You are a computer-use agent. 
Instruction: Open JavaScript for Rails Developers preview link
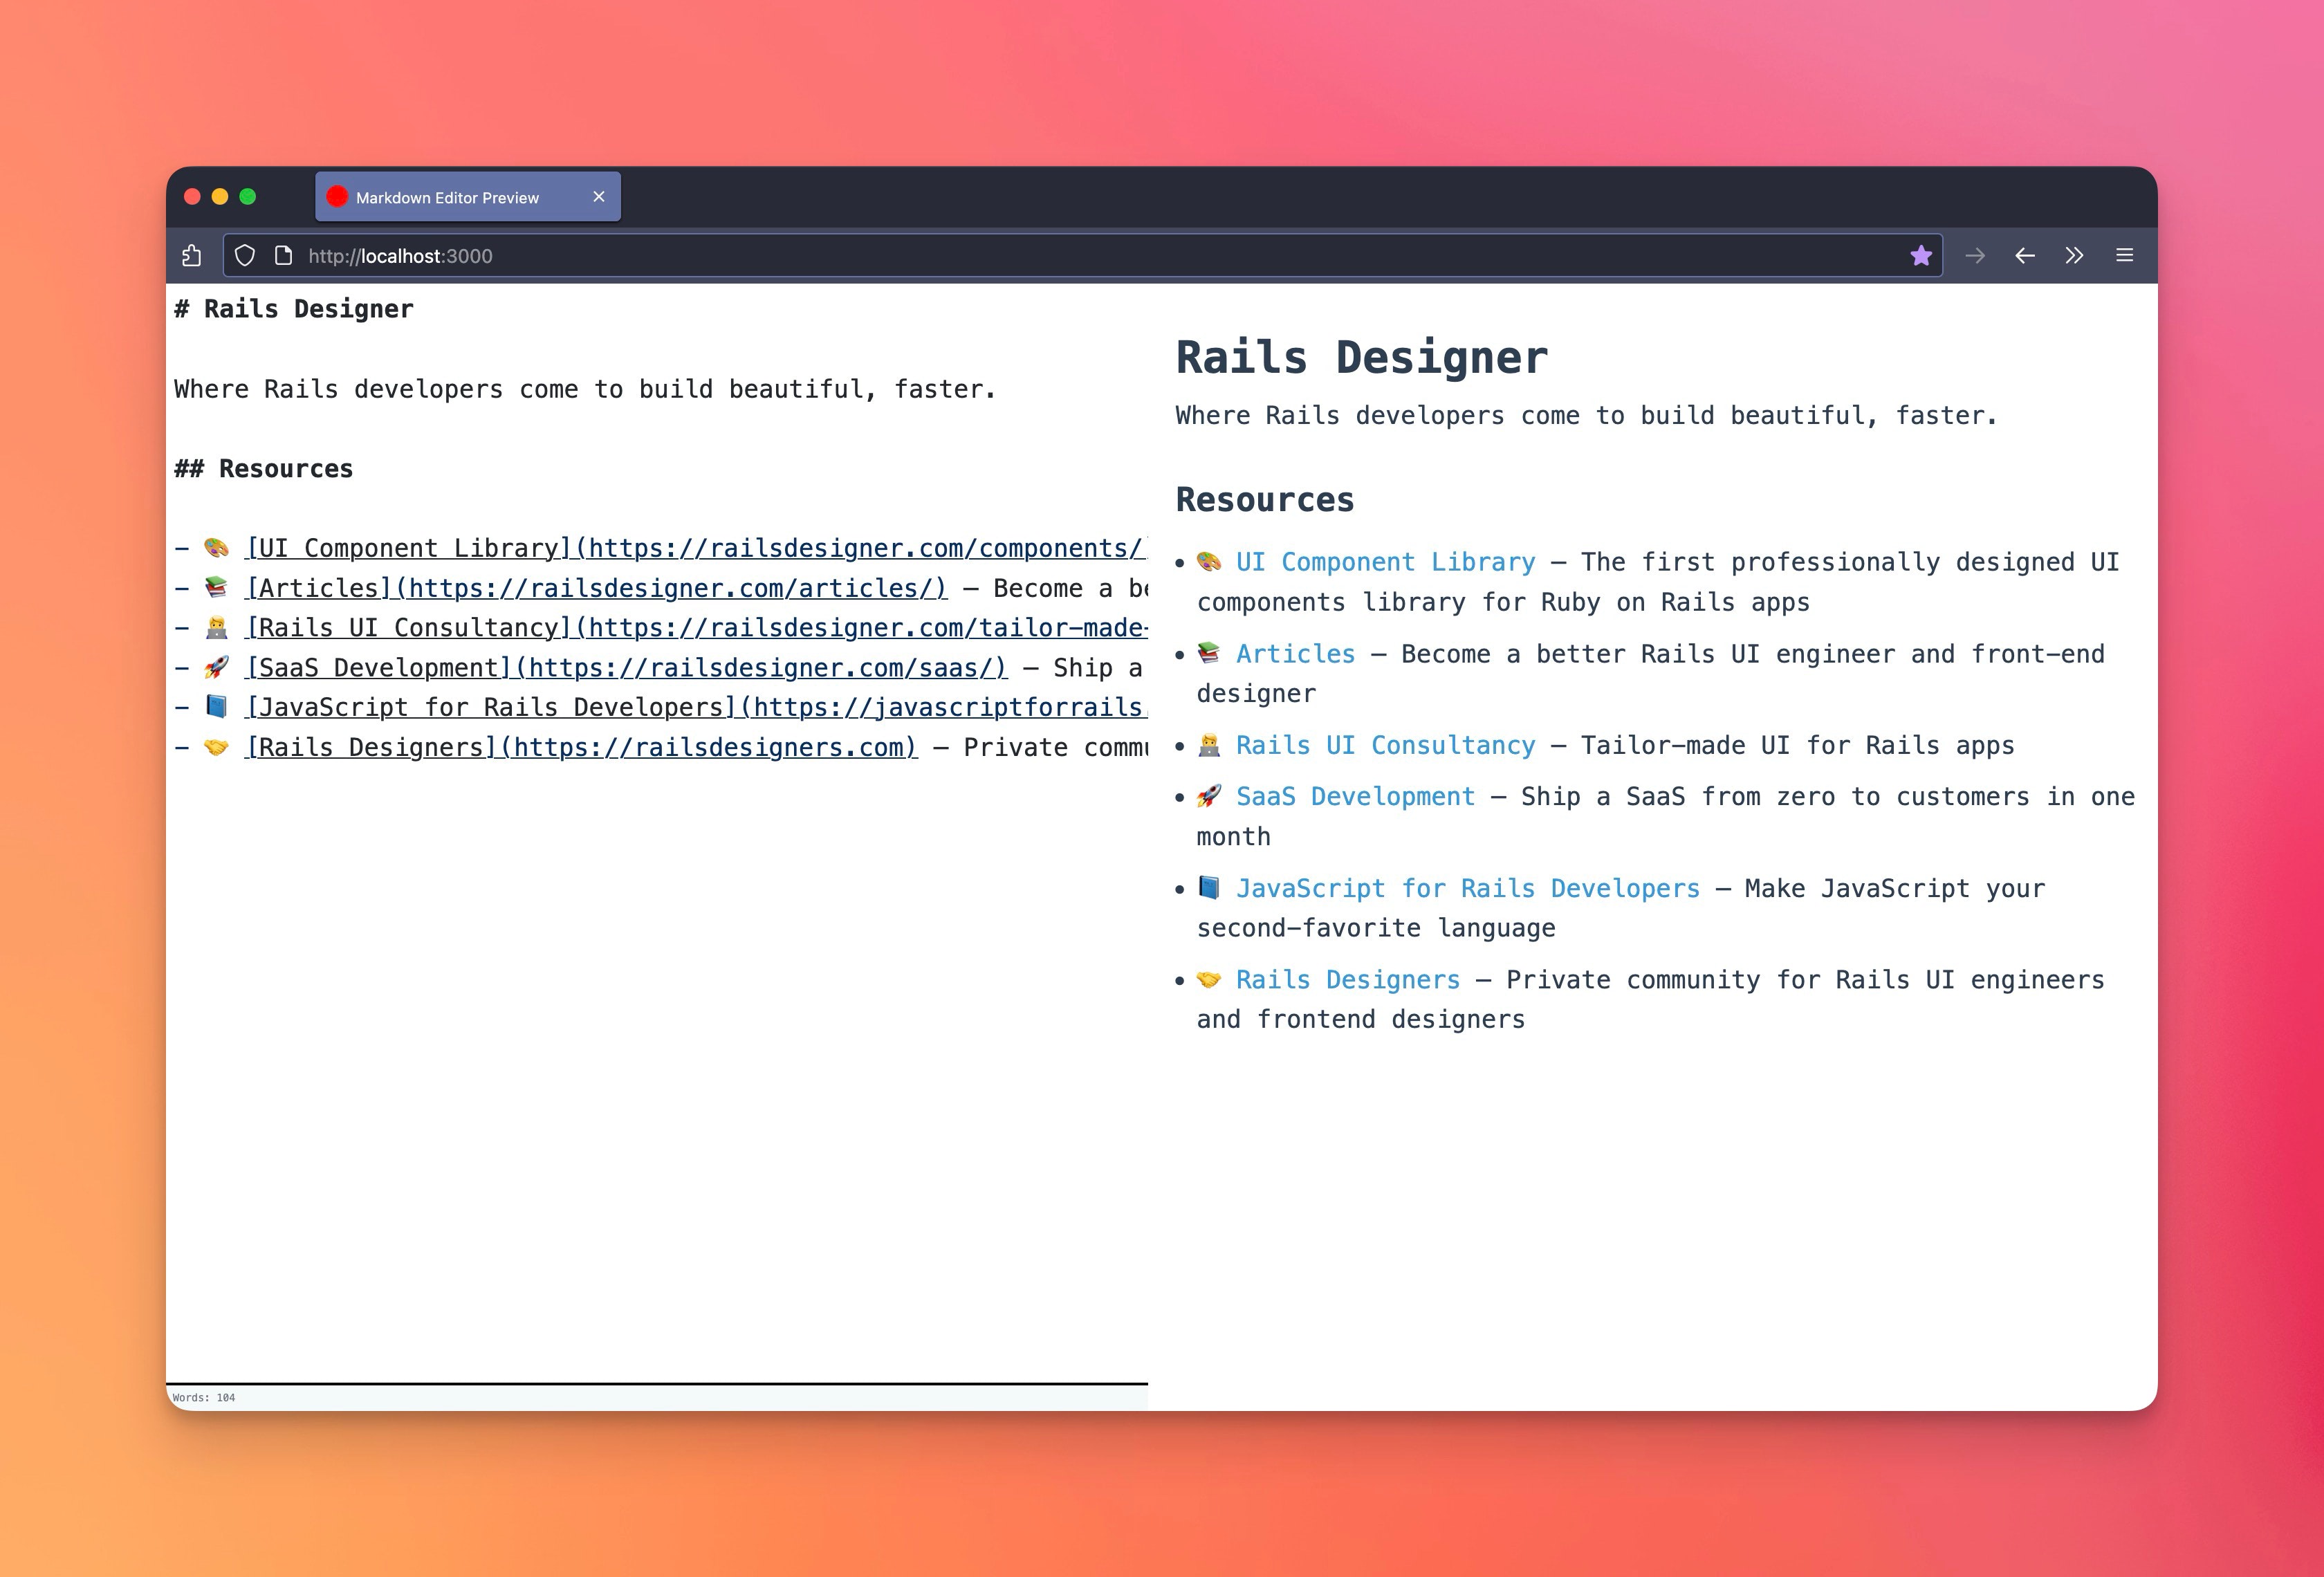coord(1467,889)
